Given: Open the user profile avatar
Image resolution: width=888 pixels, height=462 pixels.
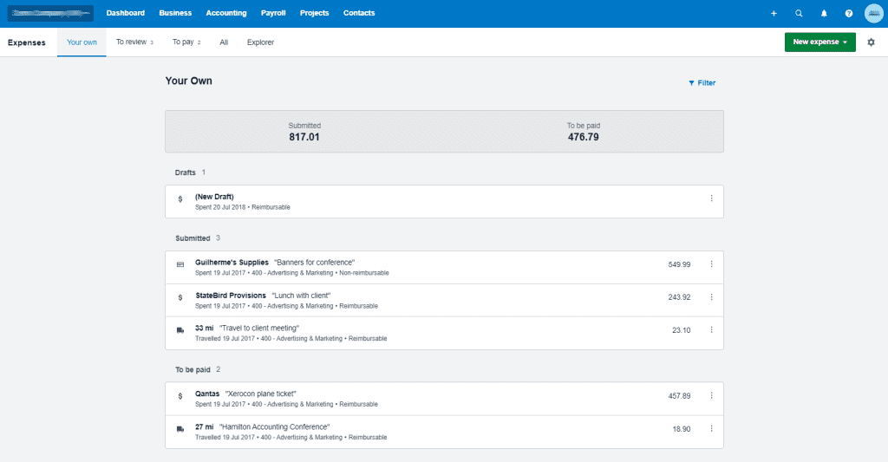Looking at the screenshot, I should 874,13.
